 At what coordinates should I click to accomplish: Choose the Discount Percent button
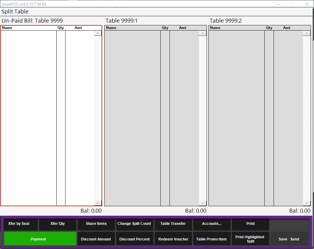[x=134, y=239]
